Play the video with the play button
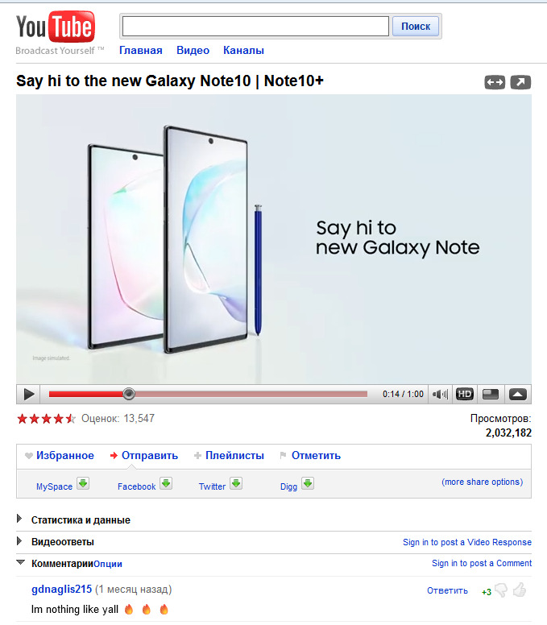Viewport: 547px width, 625px height. pos(29,395)
